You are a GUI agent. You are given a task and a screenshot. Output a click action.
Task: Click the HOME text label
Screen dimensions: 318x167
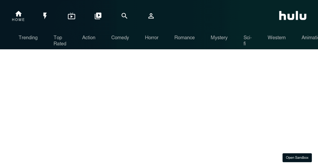point(19,20)
